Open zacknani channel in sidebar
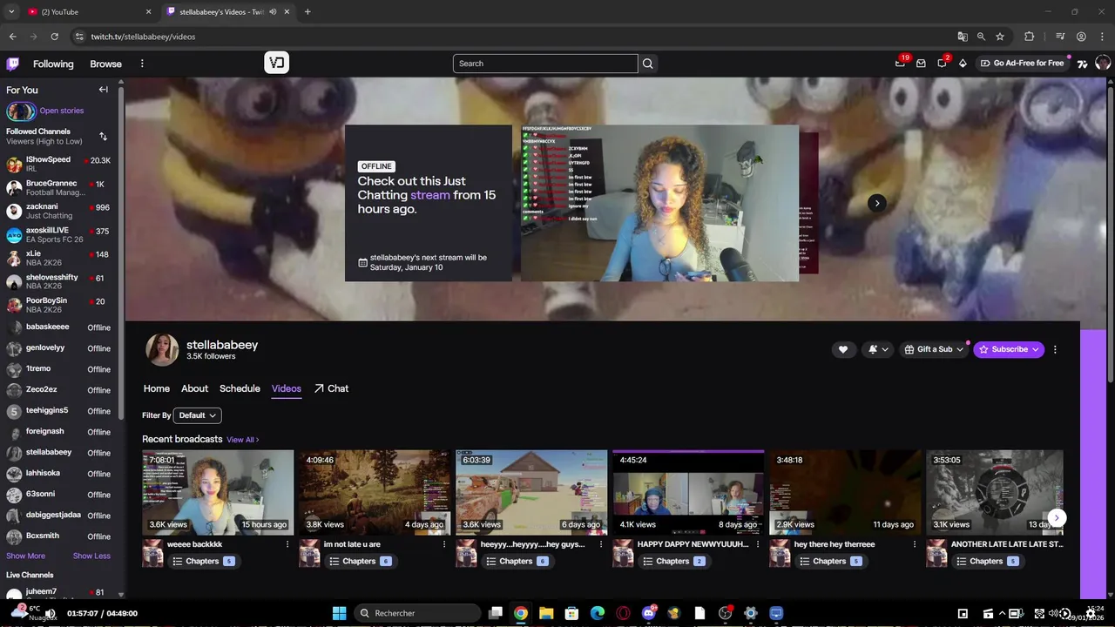Image resolution: width=1115 pixels, height=627 pixels. click(x=59, y=211)
